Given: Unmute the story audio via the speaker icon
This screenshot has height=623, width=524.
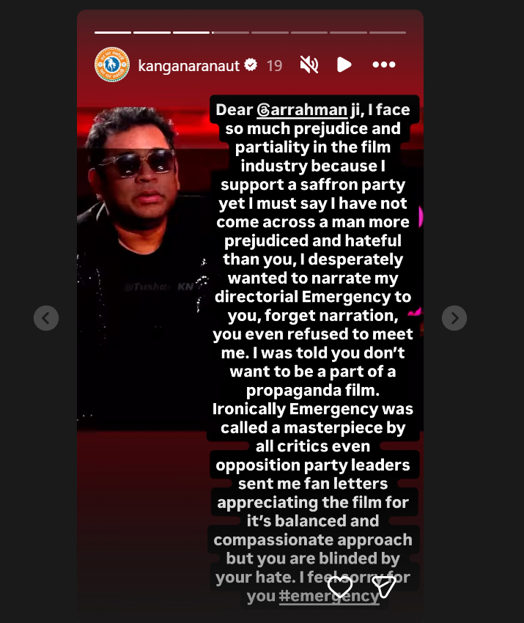Looking at the screenshot, I should click(x=309, y=64).
